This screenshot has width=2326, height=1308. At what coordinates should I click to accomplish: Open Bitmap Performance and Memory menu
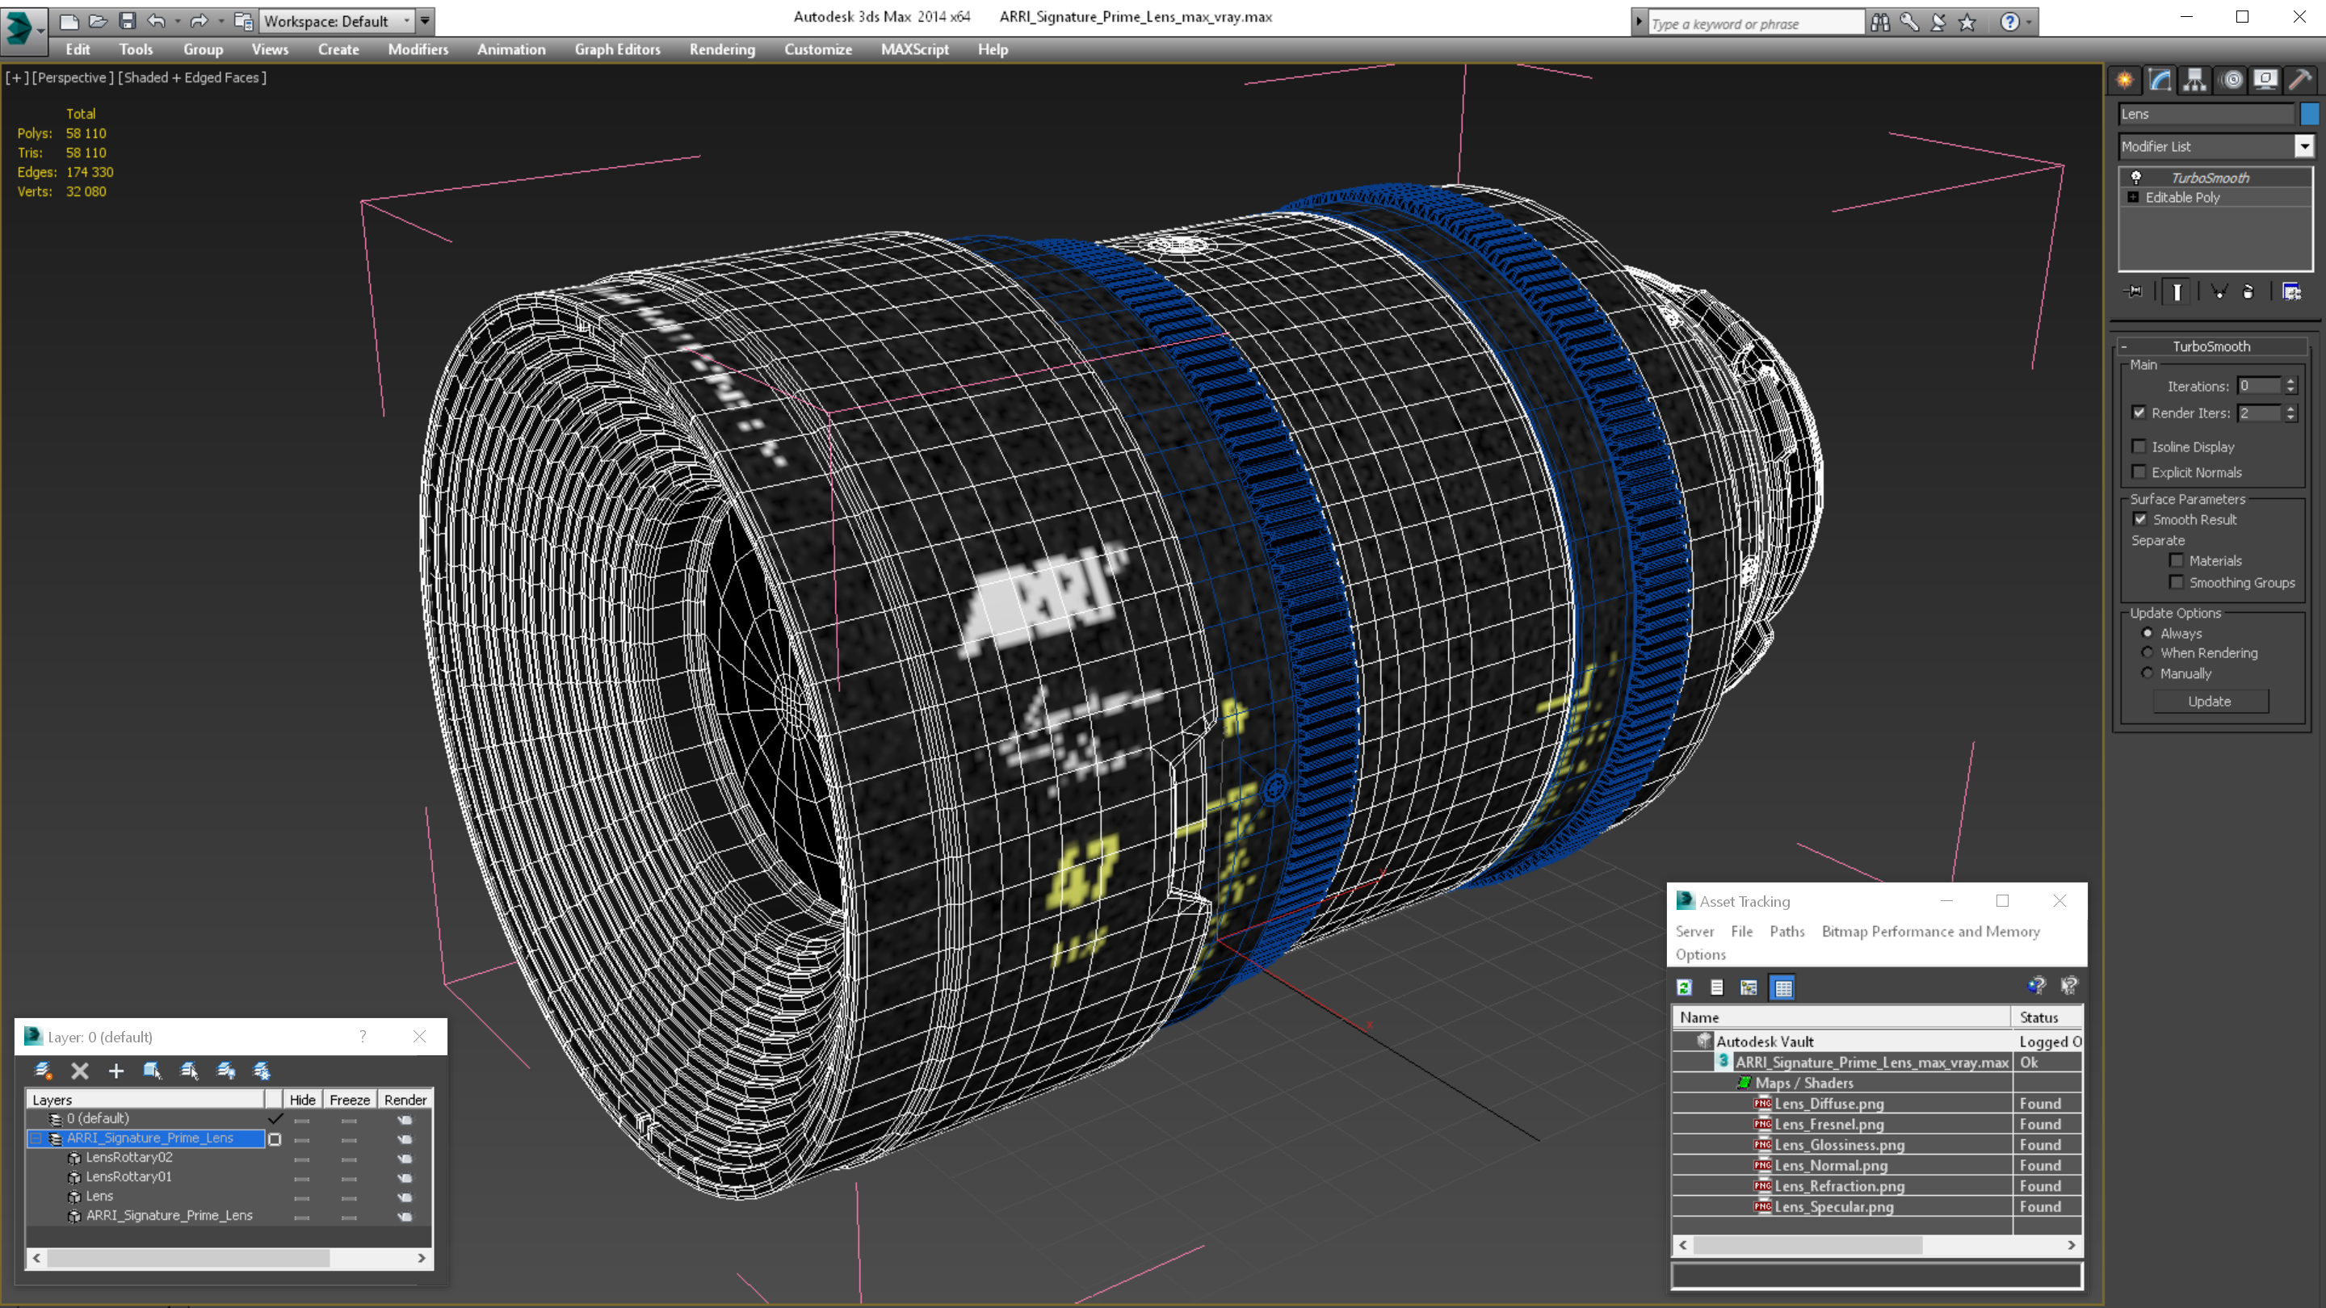tap(1930, 932)
